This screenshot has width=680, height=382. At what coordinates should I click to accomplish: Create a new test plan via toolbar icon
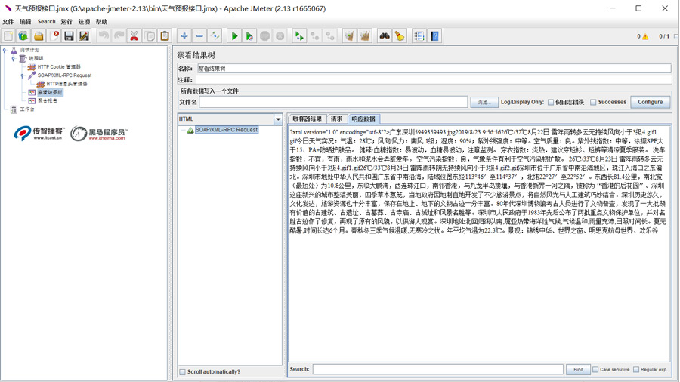click(8, 36)
